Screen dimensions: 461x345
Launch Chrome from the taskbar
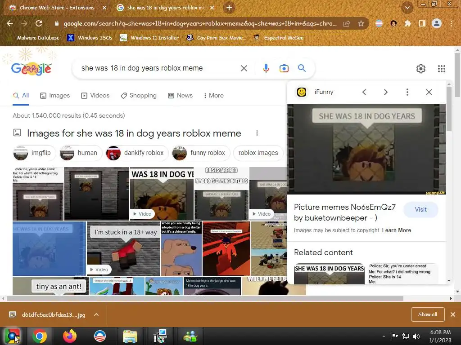tap(40, 336)
